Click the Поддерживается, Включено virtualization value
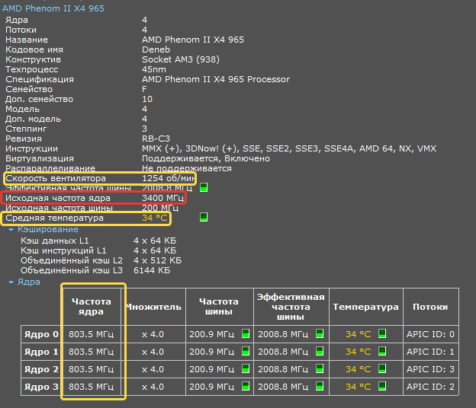The width and height of the screenshot is (476, 408). (x=206, y=158)
